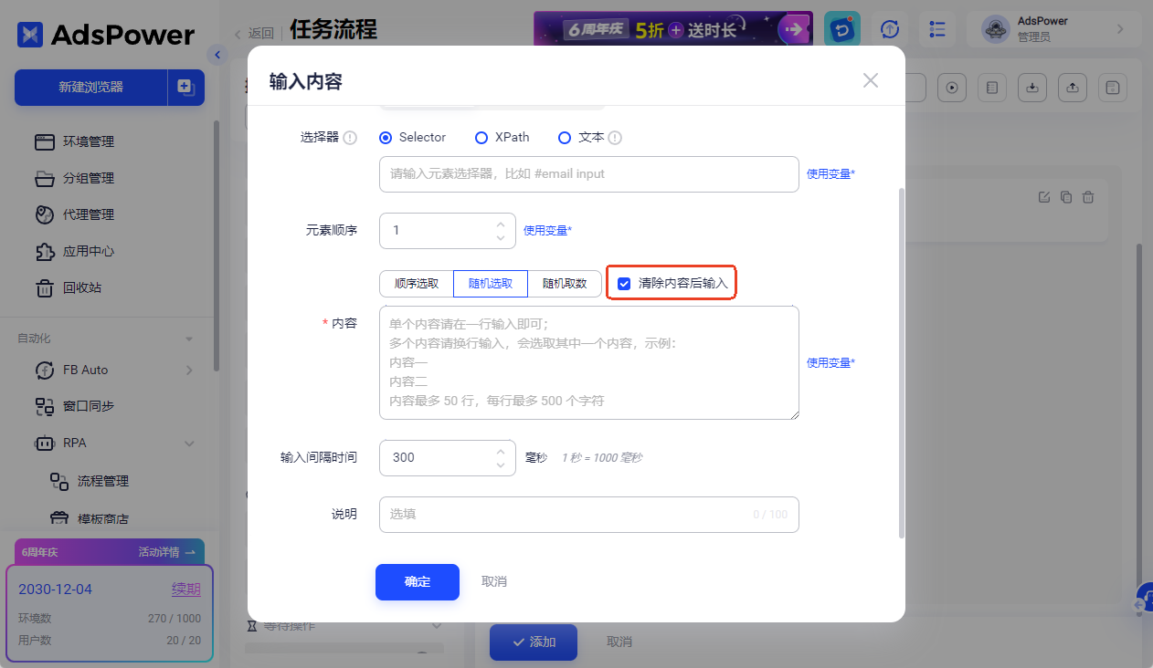Image resolution: width=1153 pixels, height=668 pixels.
Task: Click the import (download) icon in toolbar
Action: [x=1031, y=88]
